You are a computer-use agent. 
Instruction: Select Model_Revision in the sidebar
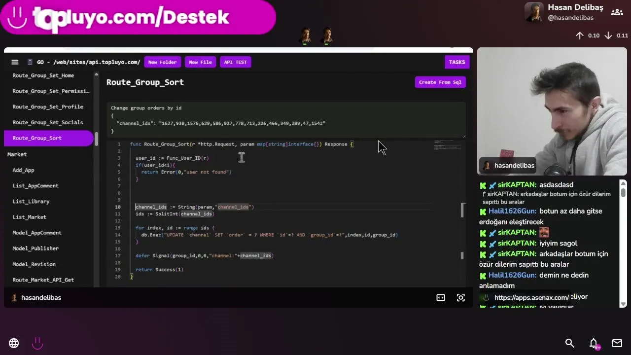(x=34, y=264)
